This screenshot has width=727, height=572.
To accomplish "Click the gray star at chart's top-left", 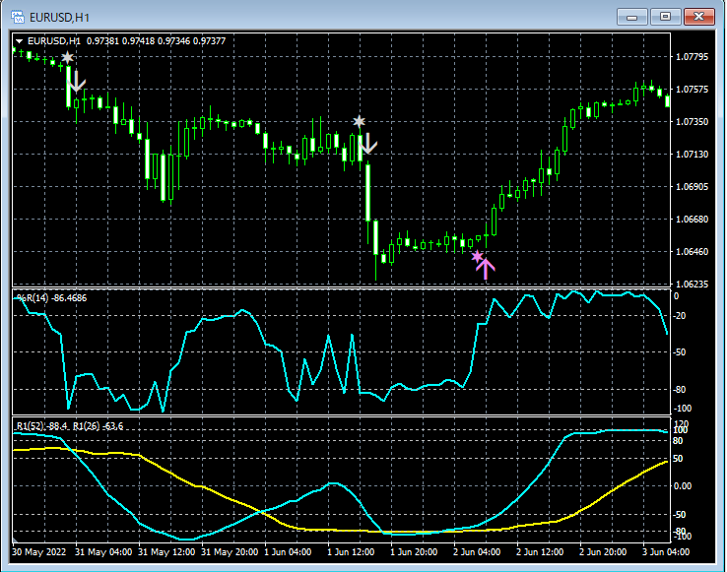I will 67,58.
